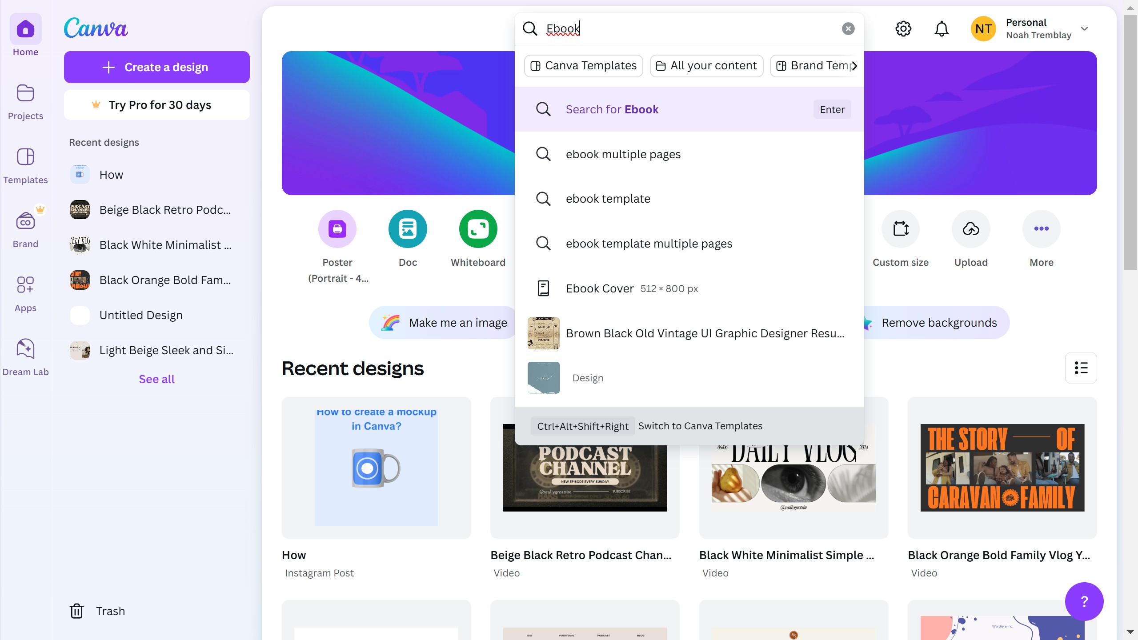Select the Canva Templates filter chip
This screenshot has width=1138, height=640.
click(x=583, y=66)
